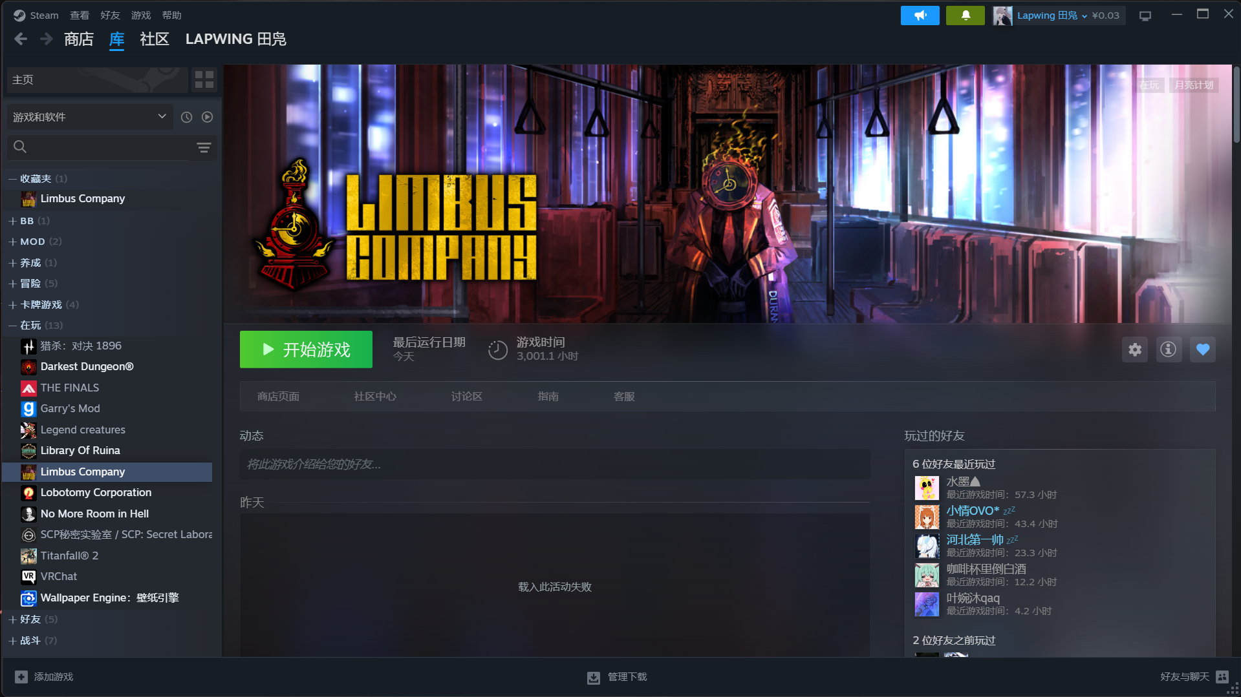Open game settings gear icon
This screenshot has height=697, width=1241.
click(1134, 349)
